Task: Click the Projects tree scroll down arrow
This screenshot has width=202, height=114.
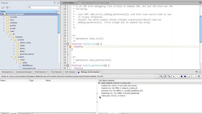Action: click(59, 68)
